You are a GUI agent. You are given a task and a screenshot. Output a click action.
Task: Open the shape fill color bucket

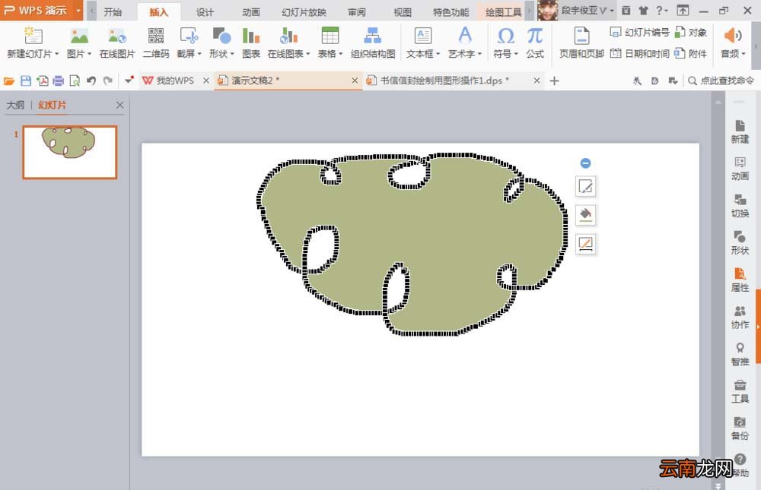point(586,215)
